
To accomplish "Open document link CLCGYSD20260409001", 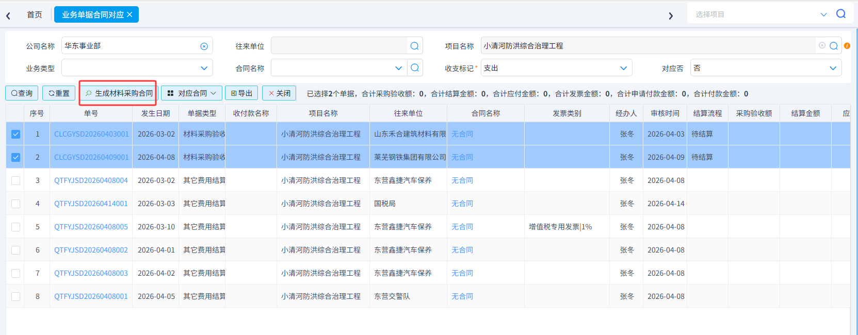I will click(91, 157).
